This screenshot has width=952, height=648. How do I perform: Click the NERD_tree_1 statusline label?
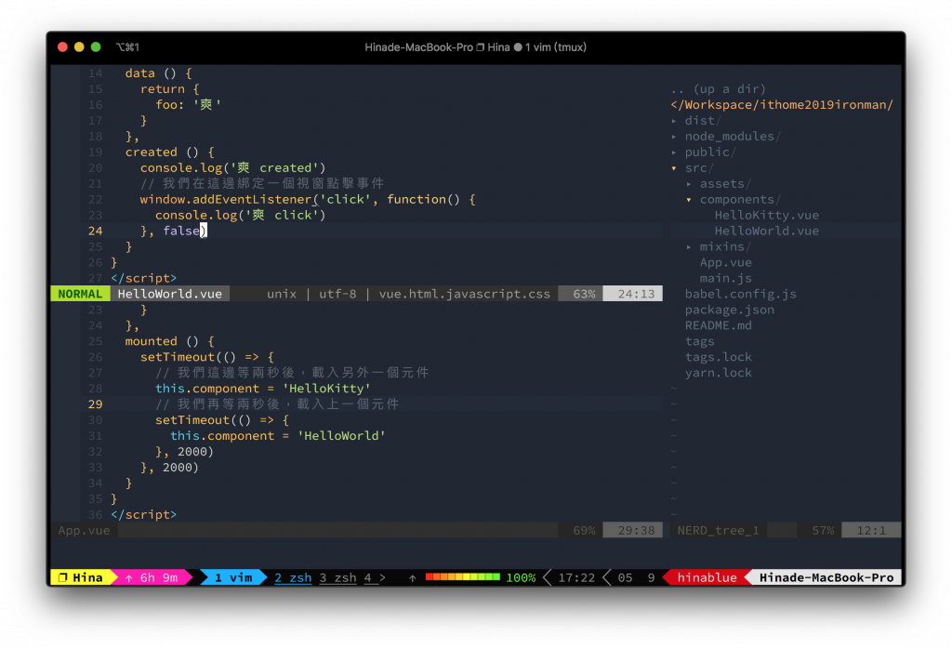pos(718,530)
